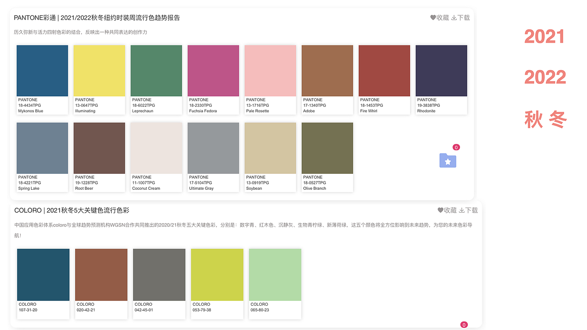The image size is (587, 330).
Task: Click 下载 download in the PANTONE report panel
Action: click(x=461, y=18)
